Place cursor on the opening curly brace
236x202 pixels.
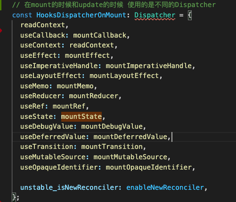point(190,16)
